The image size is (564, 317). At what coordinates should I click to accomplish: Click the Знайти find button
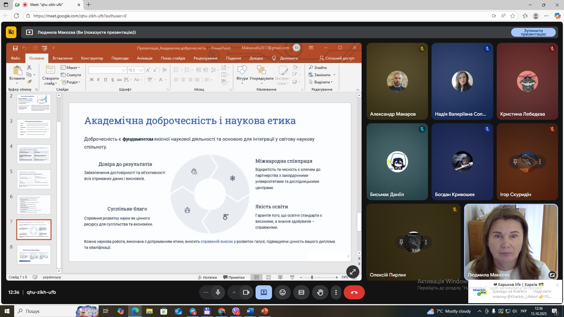pyautogui.click(x=318, y=68)
